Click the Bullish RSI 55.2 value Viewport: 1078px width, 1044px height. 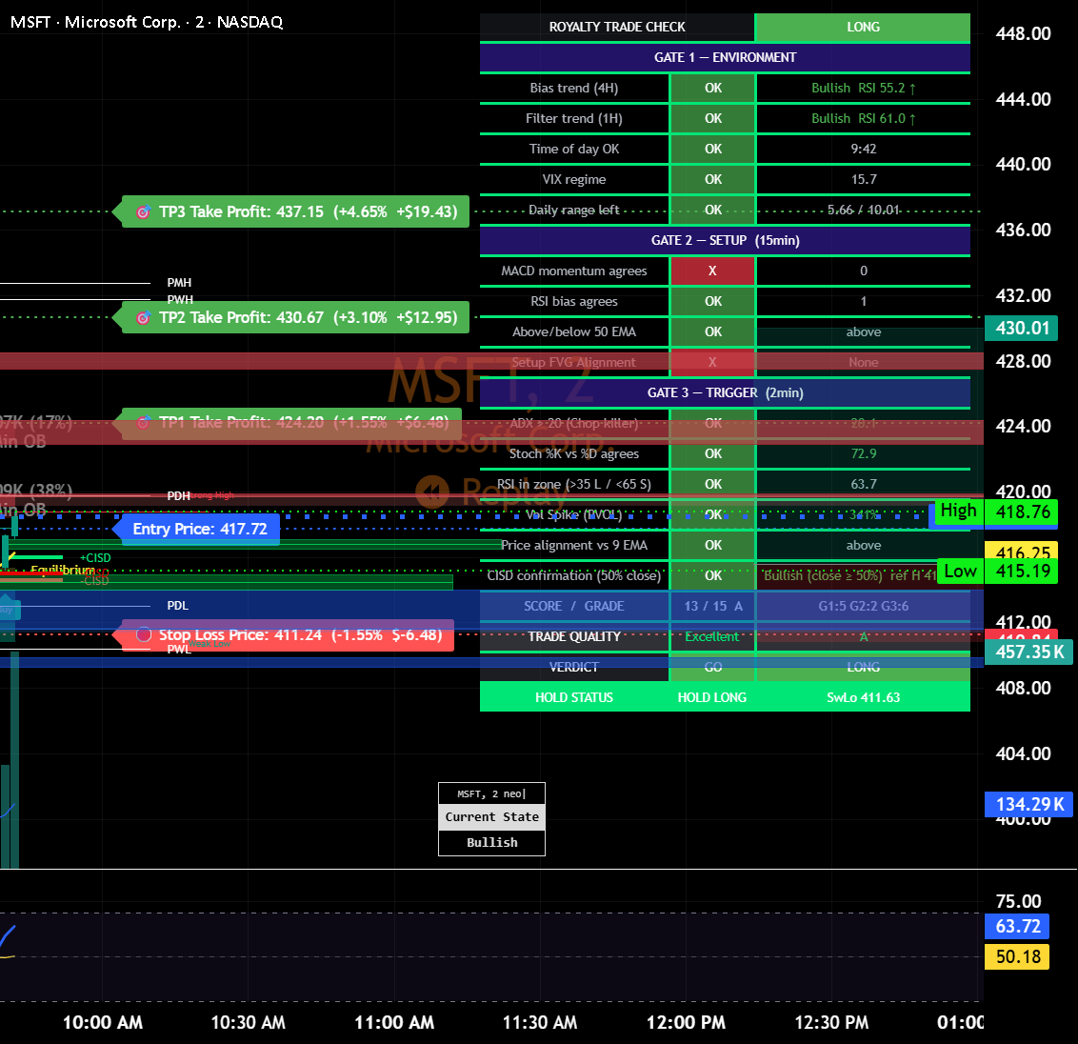864,88
